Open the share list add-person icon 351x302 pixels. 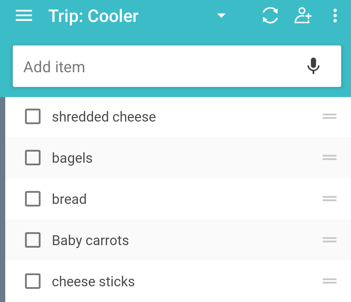[x=302, y=15]
